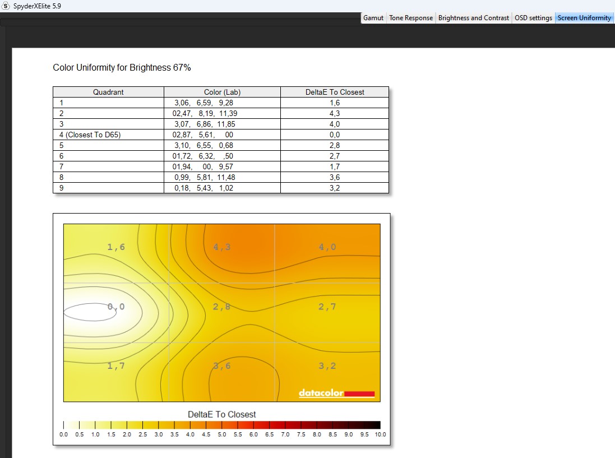Open the Tone Response tab

click(411, 18)
